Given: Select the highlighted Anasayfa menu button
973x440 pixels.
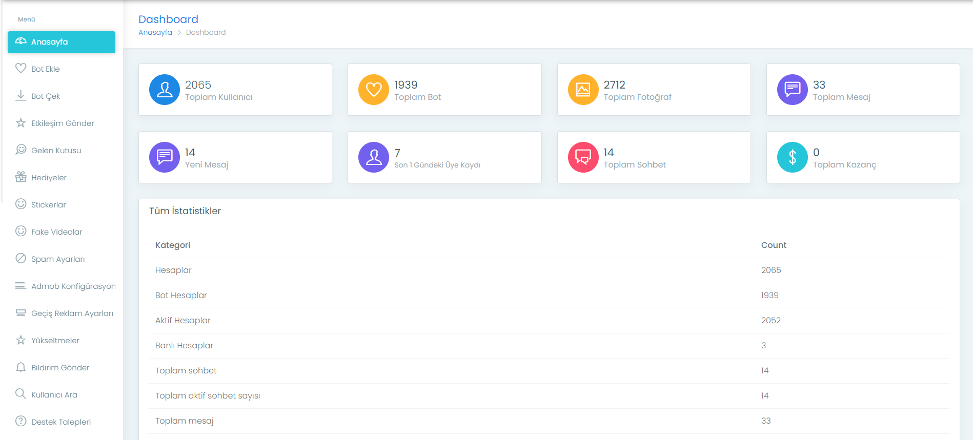Looking at the screenshot, I should point(62,42).
